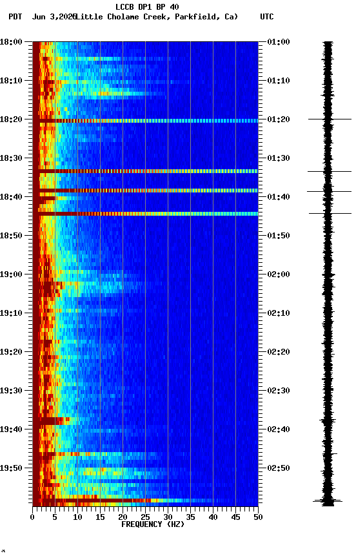The height and width of the screenshot is (558, 356).
Task: Click the 01:40 UTC time label
Action: [x=279, y=197]
